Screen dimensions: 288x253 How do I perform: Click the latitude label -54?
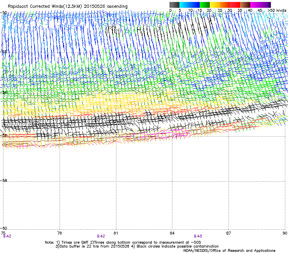click(x=4, y=92)
